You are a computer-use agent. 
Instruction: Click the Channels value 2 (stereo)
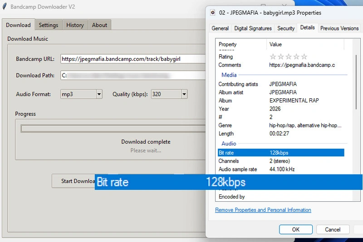[x=280, y=161]
